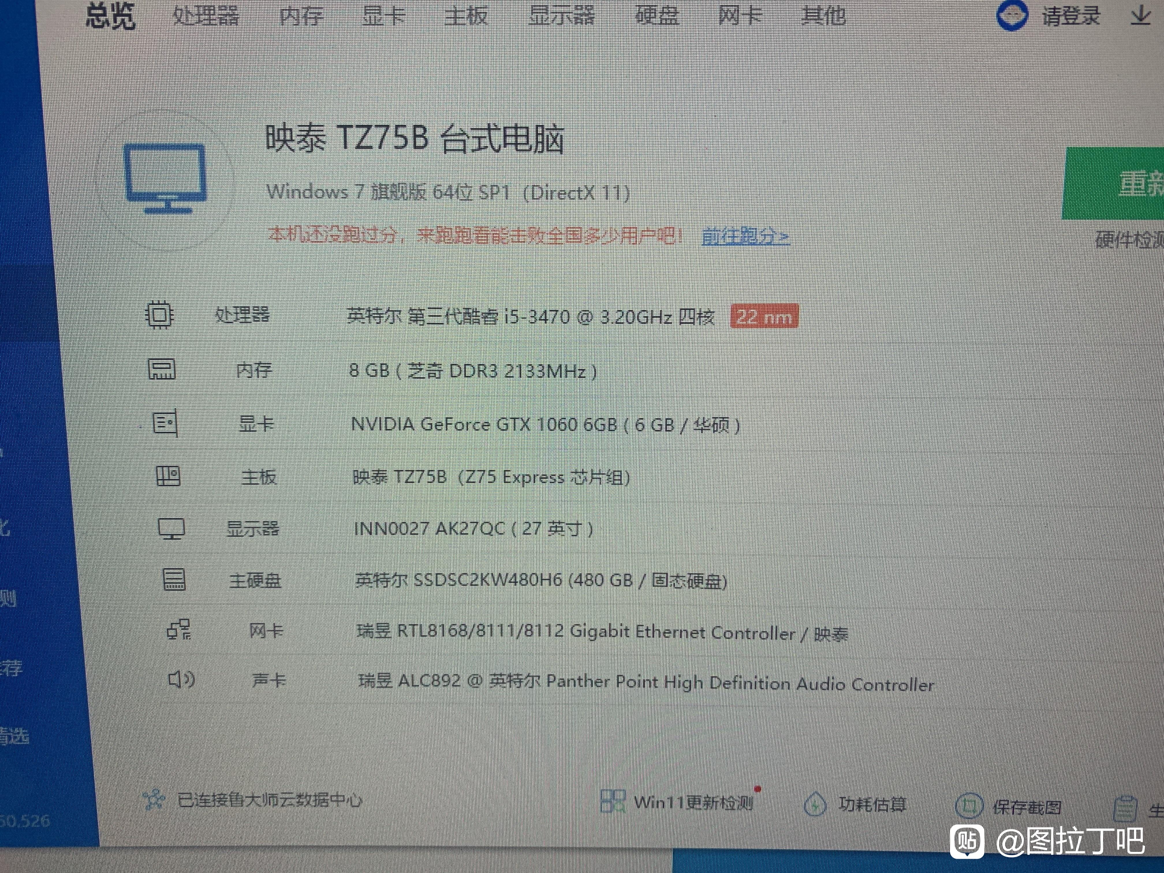
Task: Click the 保存截图 camera icon
Action: pyautogui.click(x=969, y=806)
